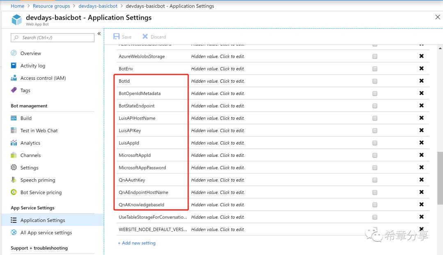This screenshot has width=443, height=255.
Task: Toggle slot setting checkbox for LuisAppId
Action: point(374,143)
